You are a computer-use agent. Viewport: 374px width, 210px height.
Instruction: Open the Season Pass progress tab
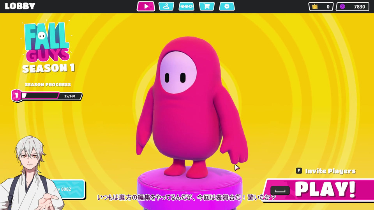187,7
